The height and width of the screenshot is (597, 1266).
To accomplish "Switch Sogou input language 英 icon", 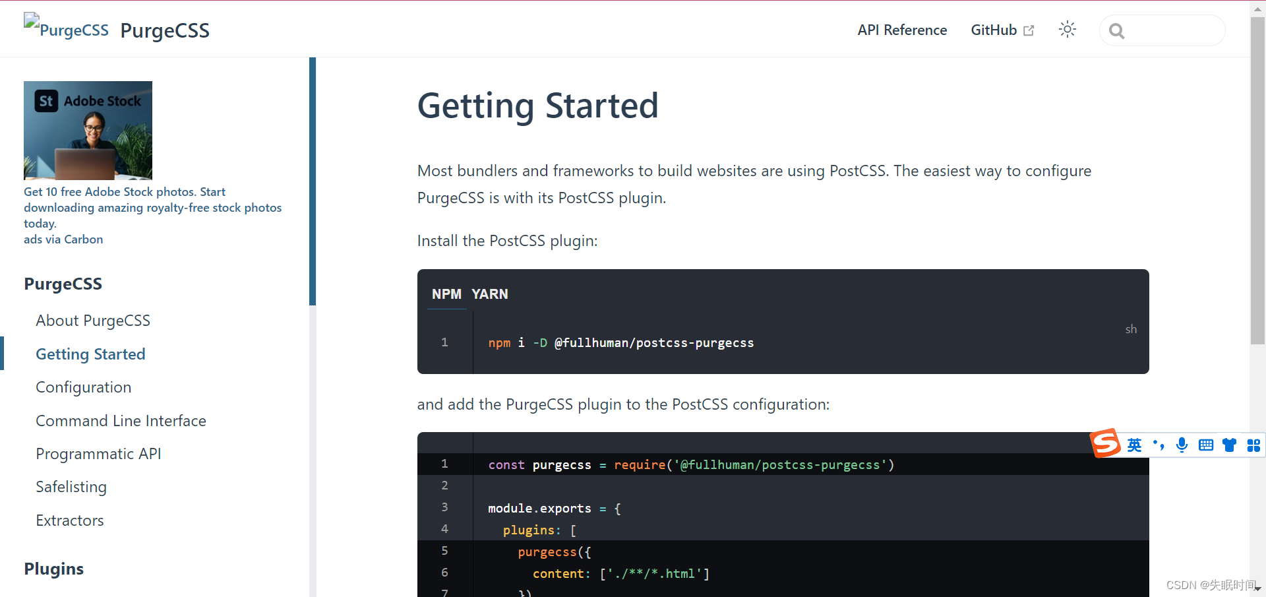I will point(1134,445).
